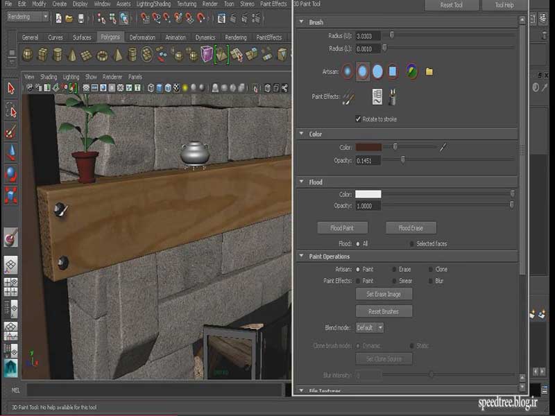
Task: Click the color eyedropper next to Color
Action: click(443, 146)
